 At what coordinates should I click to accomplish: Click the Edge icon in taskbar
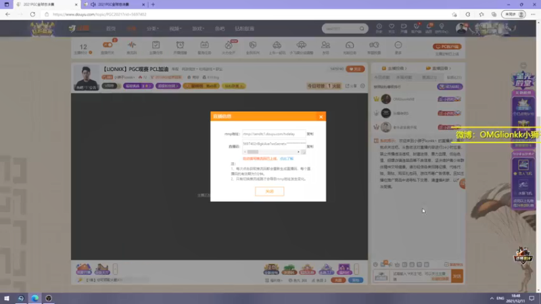pos(35,298)
